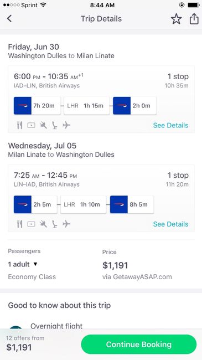Select the 8h 5m British Airways segment
The image size is (202, 360).
pos(132,204)
